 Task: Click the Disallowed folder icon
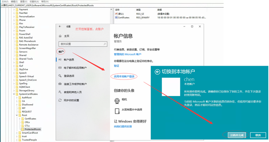(20, 105)
